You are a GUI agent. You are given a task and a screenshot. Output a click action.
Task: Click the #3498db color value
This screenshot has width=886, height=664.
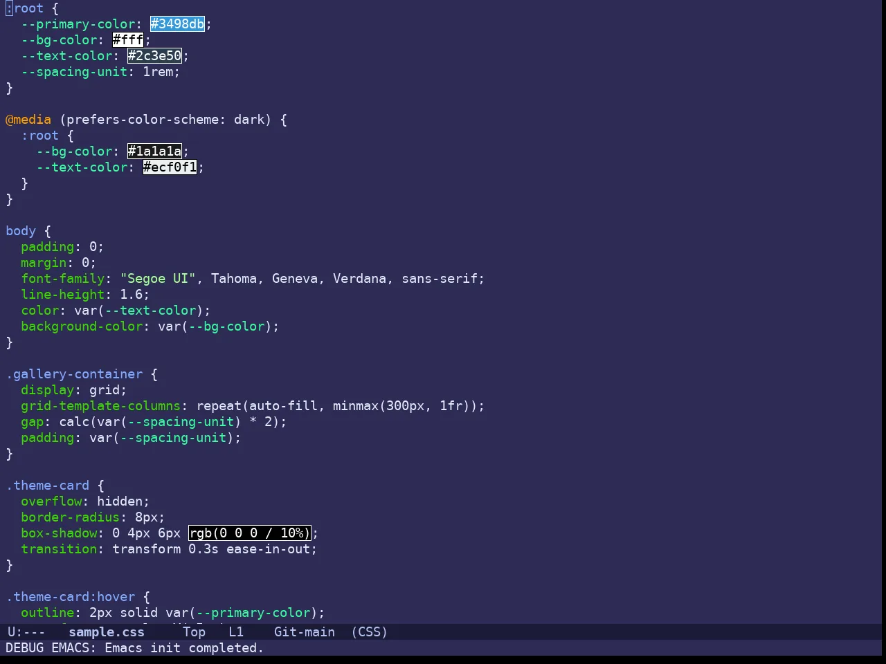(177, 24)
